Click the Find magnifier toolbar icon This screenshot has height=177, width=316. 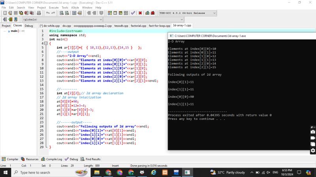coord(62,13)
